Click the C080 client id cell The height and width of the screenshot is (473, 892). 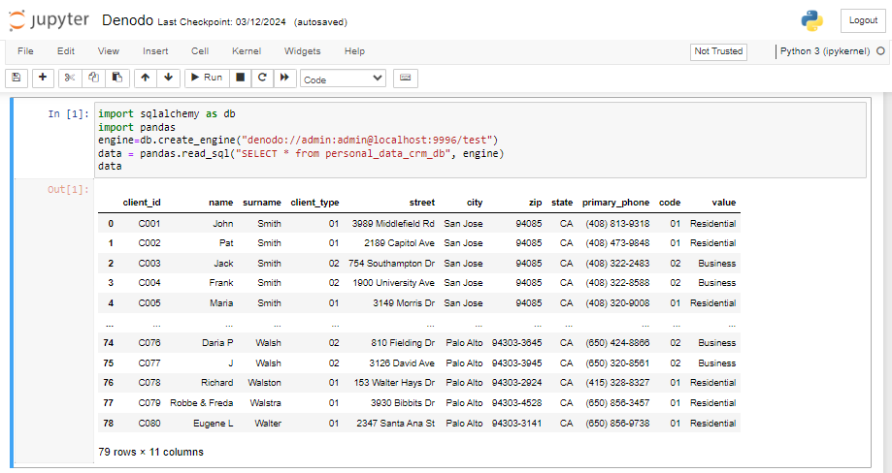pyautogui.click(x=149, y=424)
